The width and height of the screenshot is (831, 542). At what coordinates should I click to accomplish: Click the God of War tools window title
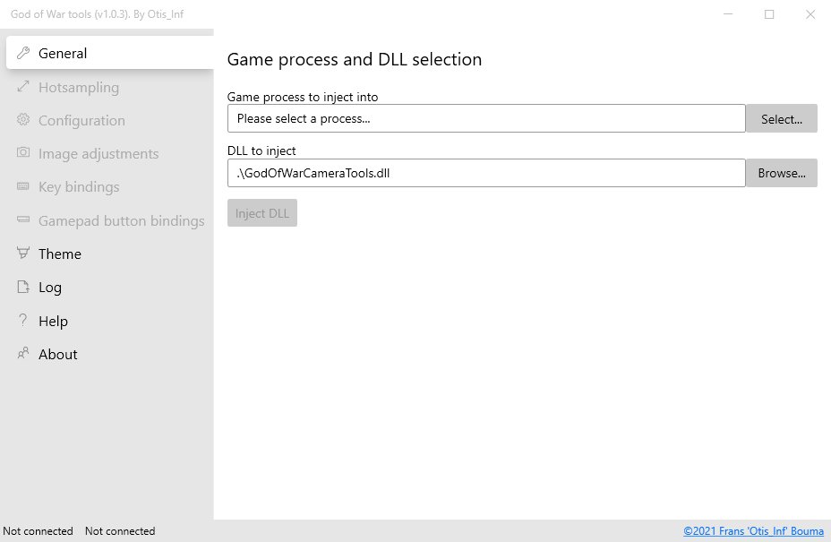click(x=97, y=14)
